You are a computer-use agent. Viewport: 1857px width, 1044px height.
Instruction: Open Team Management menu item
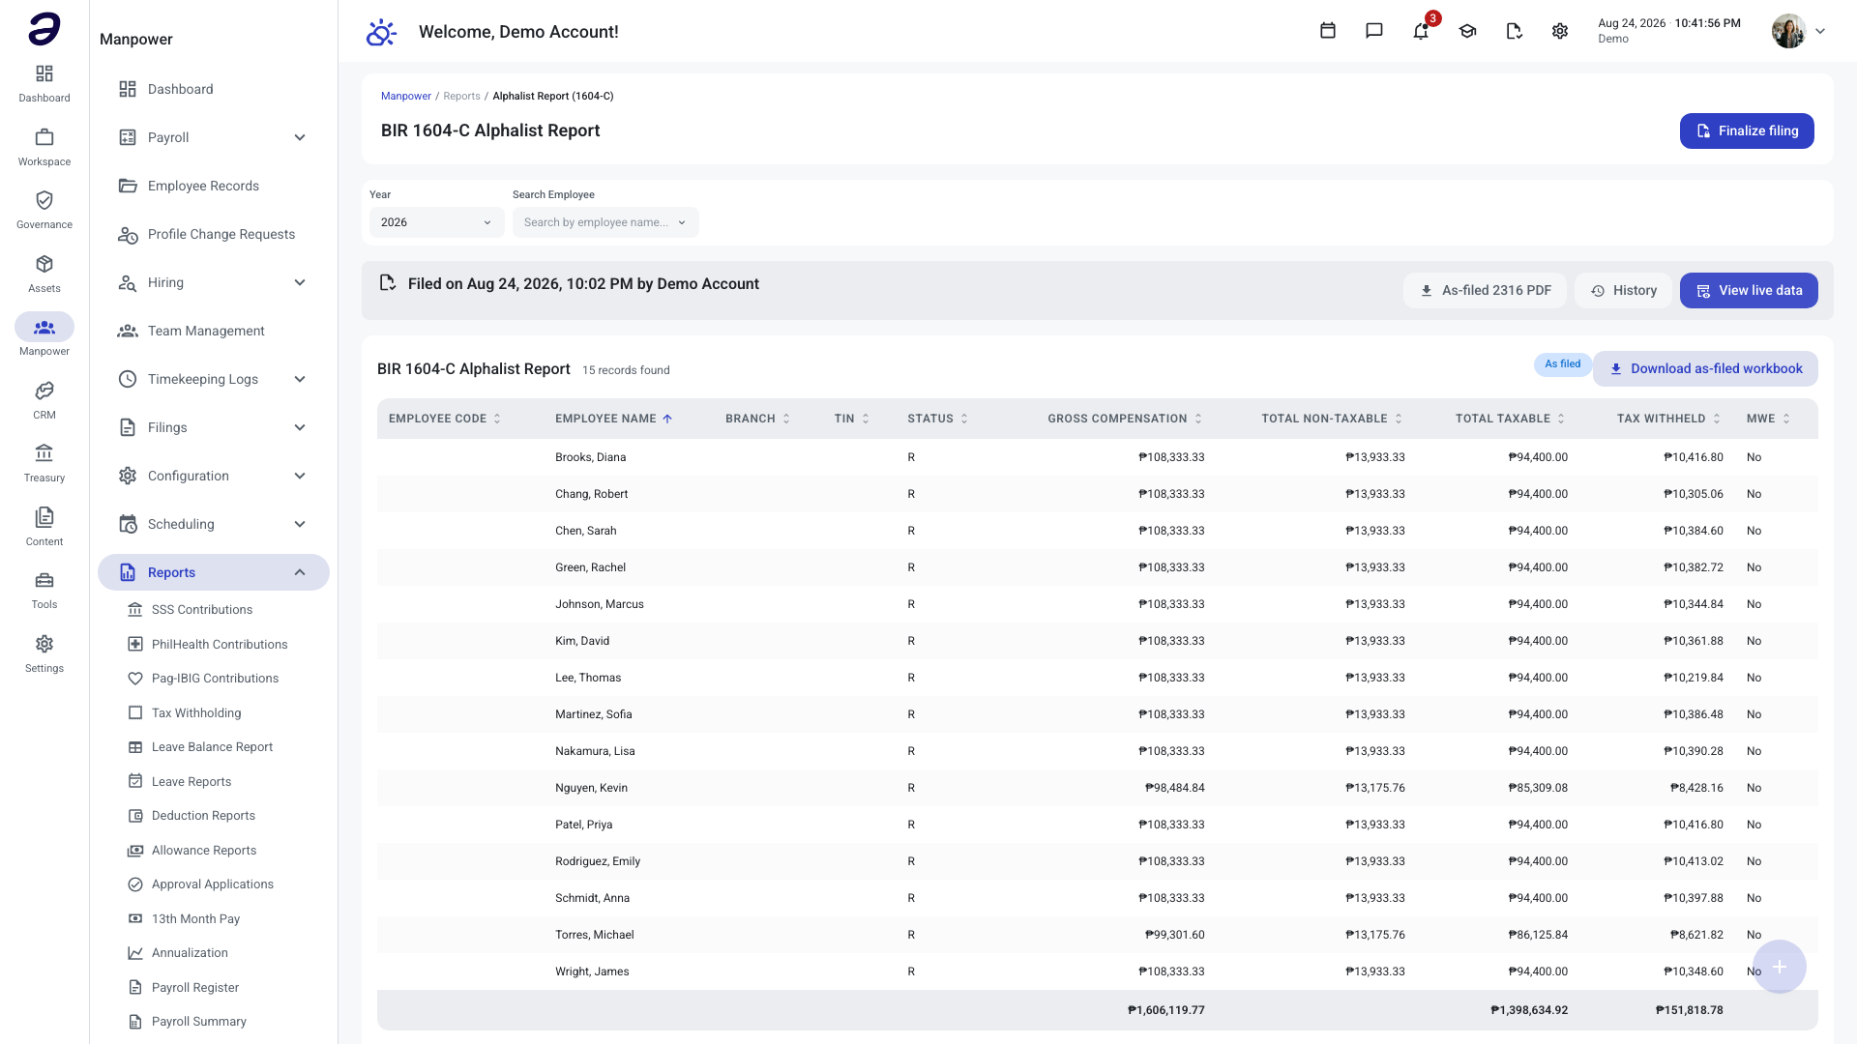pos(214,331)
